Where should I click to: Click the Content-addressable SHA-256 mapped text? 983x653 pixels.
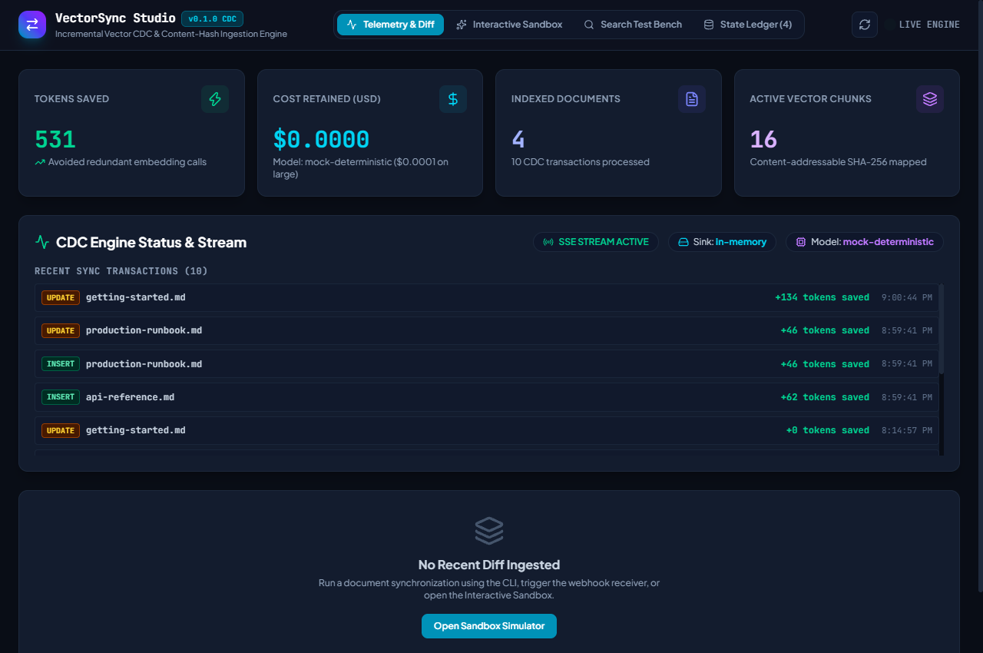[x=839, y=162]
